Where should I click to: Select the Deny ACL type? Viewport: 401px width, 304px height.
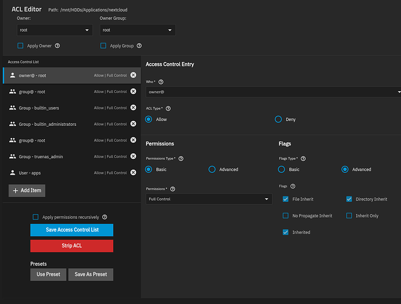[x=278, y=119]
